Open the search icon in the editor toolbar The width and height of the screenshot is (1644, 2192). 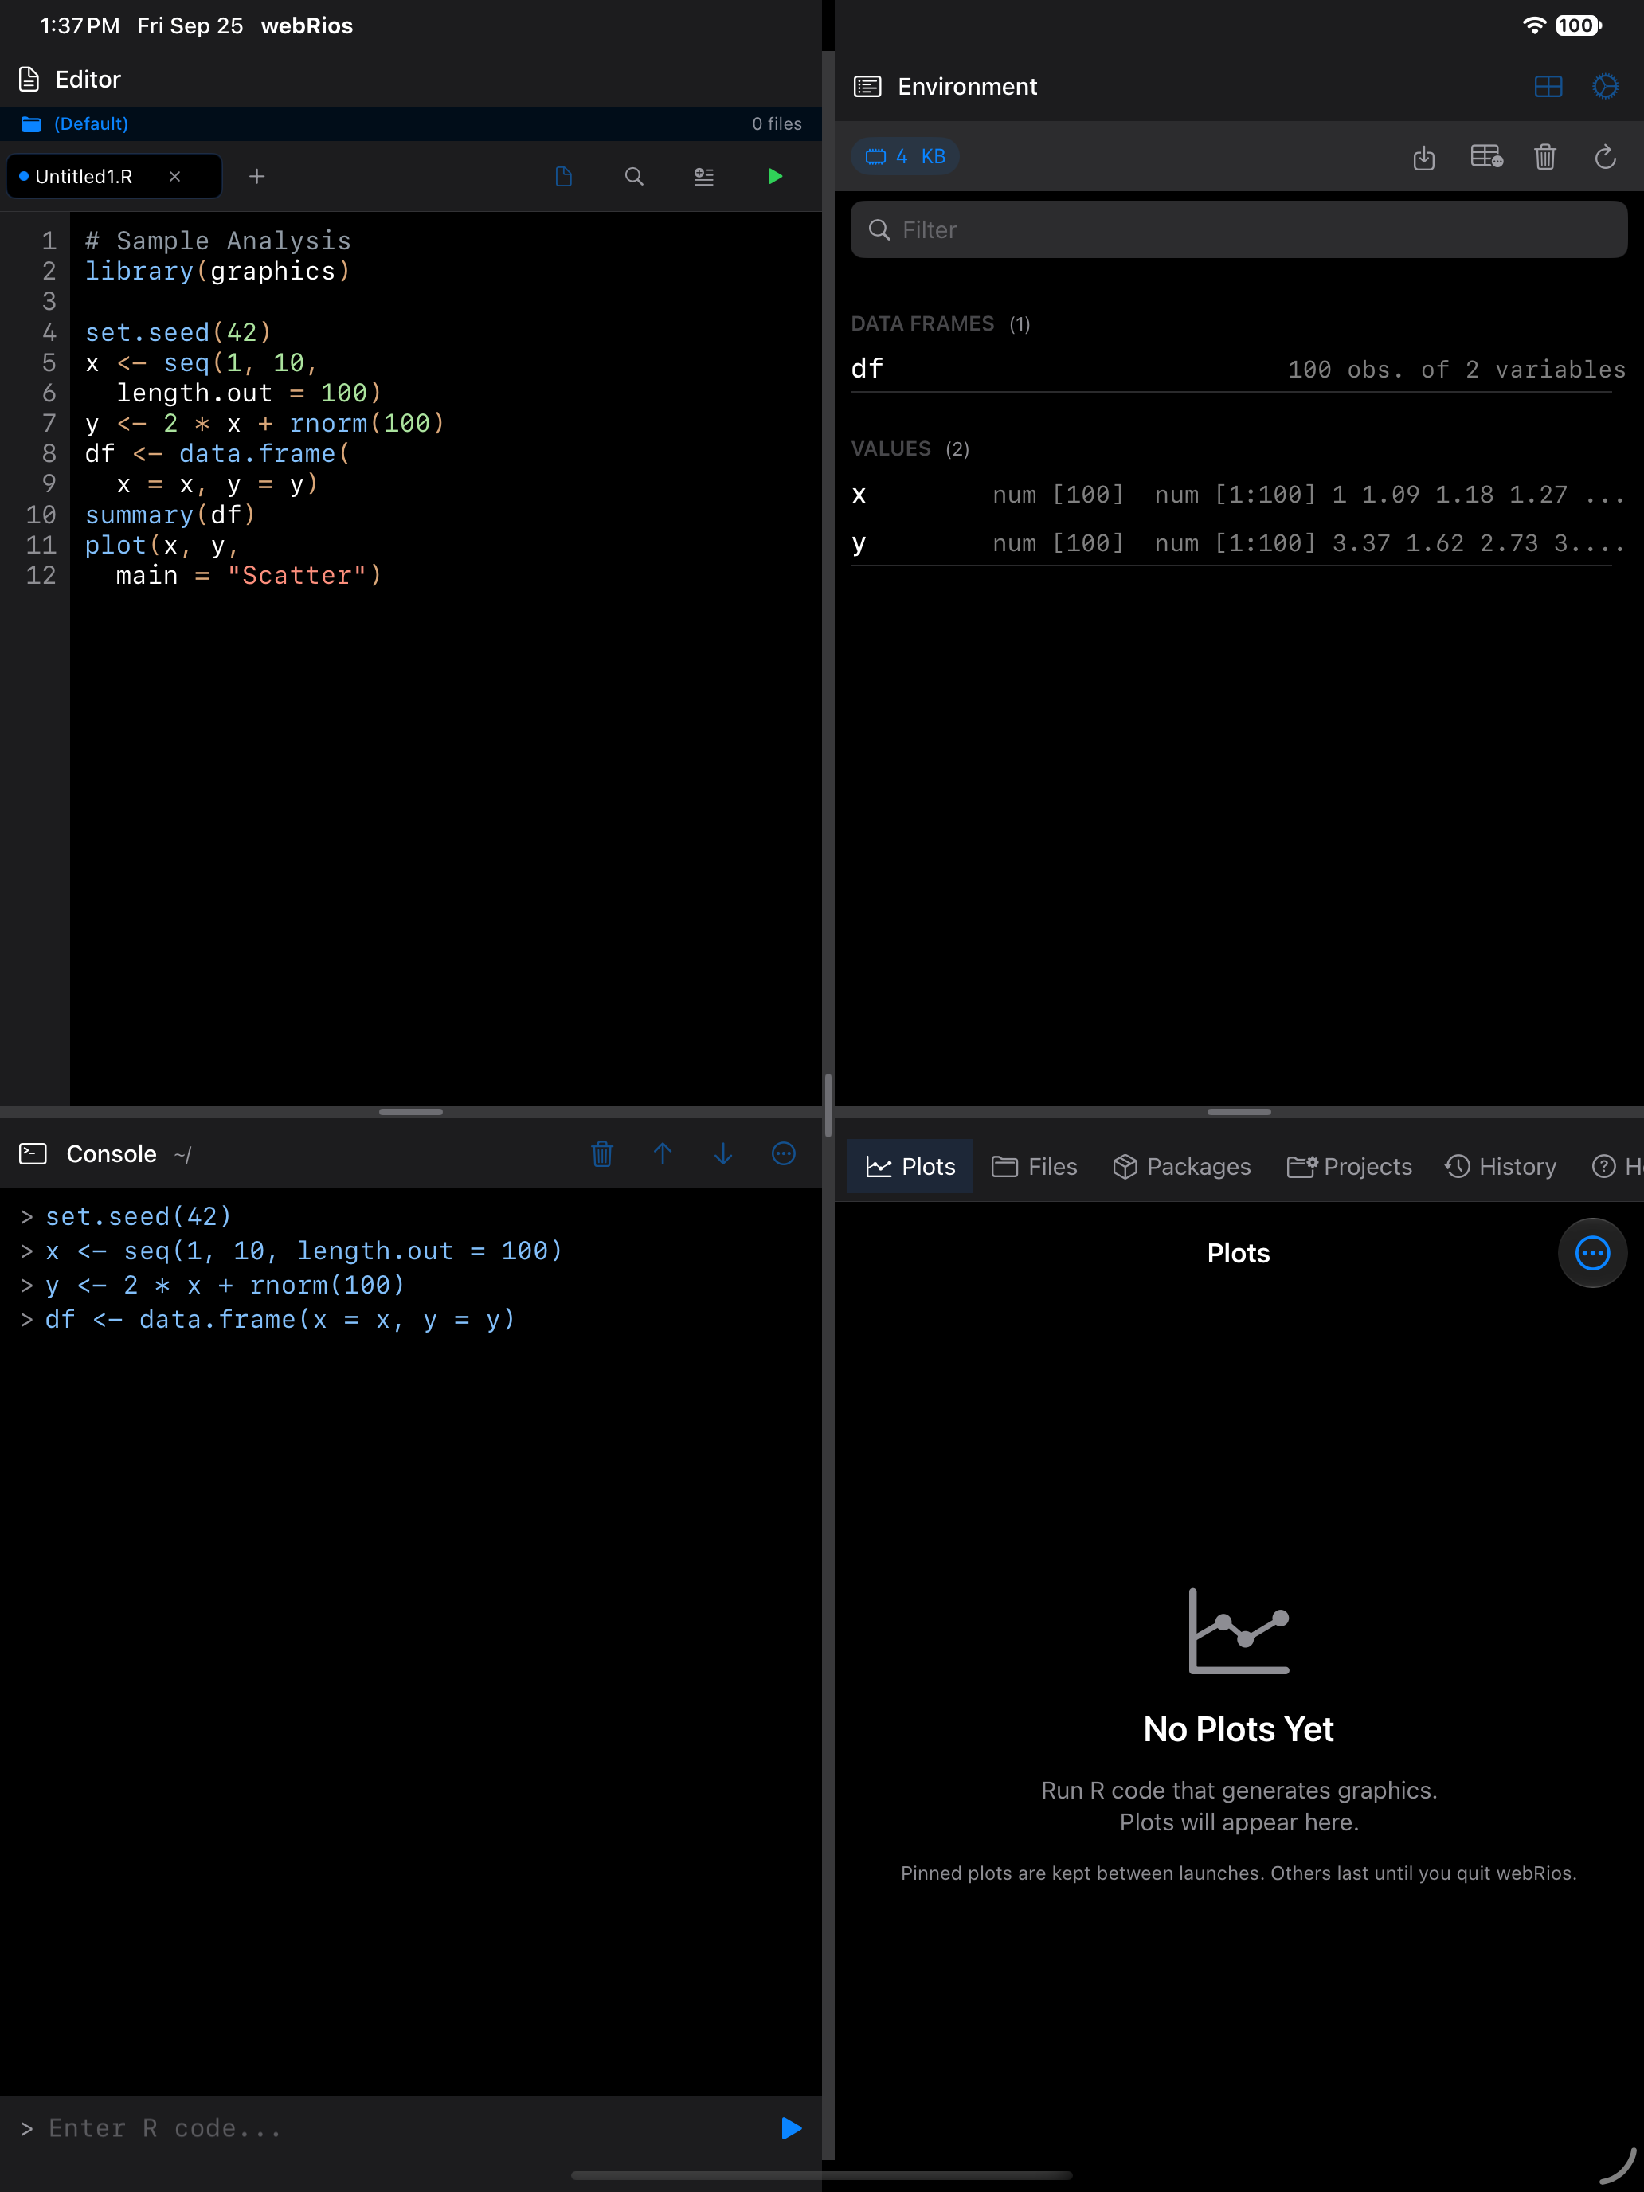point(634,176)
